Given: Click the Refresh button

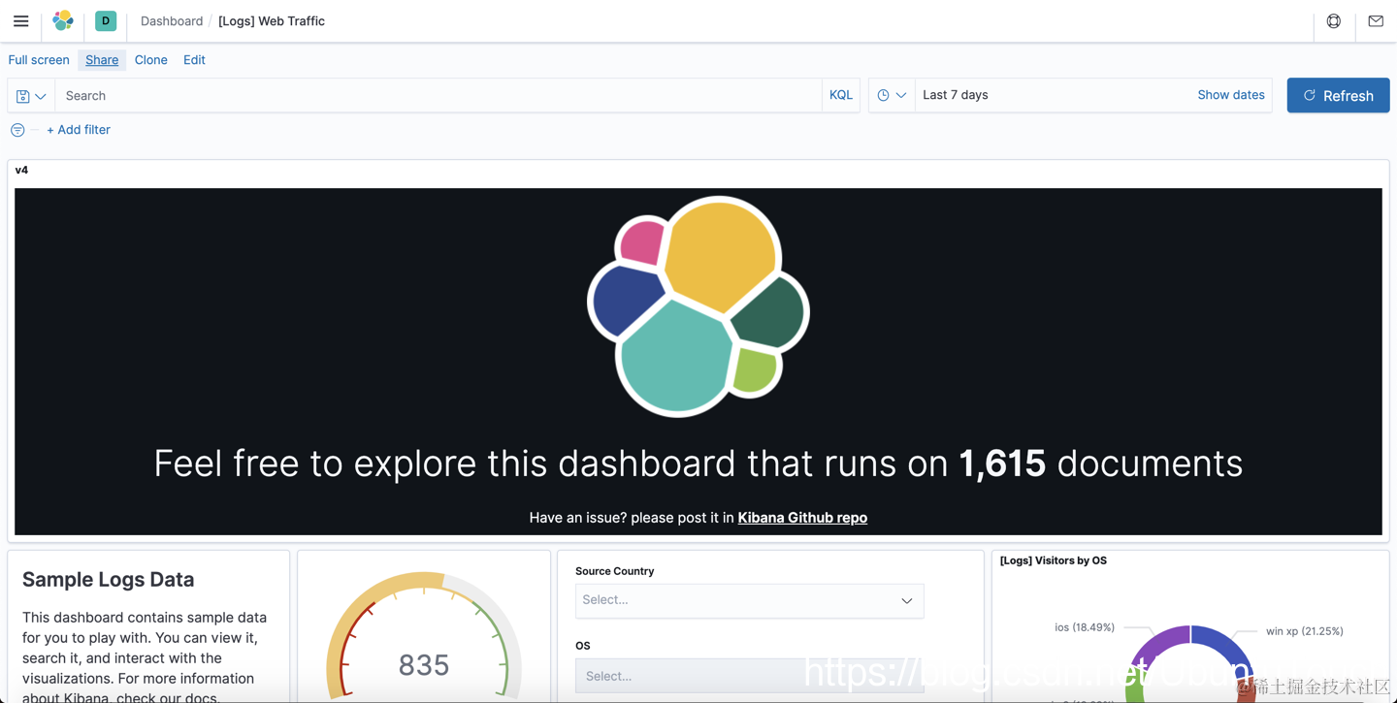Looking at the screenshot, I should (x=1338, y=95).
